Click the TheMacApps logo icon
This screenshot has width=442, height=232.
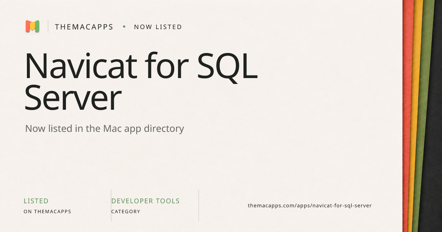point(32,27)
